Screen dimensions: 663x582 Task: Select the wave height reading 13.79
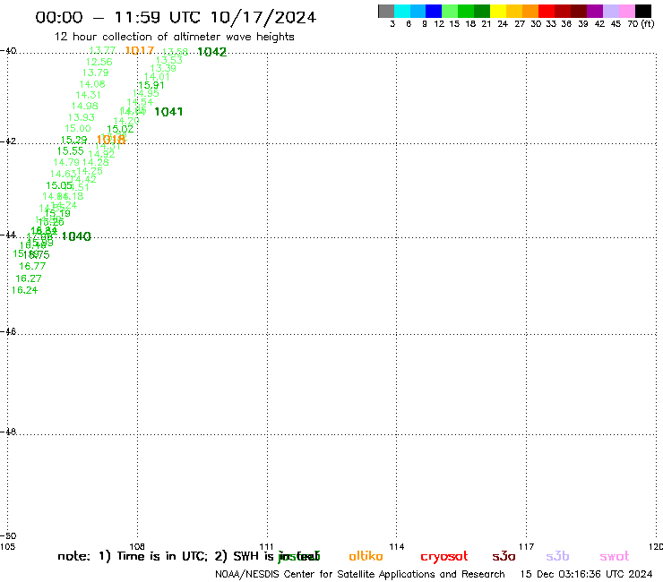click(x=95, y=73)
